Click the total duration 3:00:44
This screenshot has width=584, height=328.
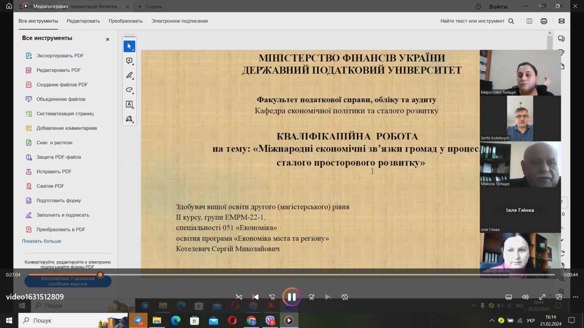(570, 275)
